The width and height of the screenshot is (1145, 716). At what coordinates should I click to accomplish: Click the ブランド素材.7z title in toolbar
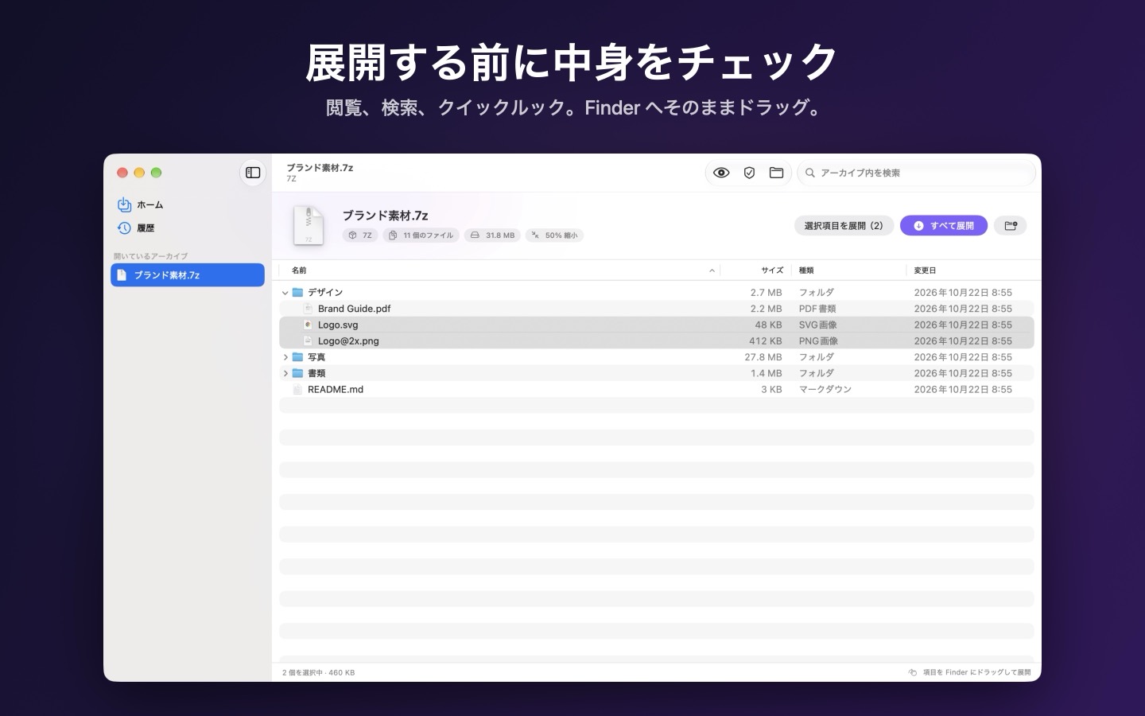pos(320,168)
